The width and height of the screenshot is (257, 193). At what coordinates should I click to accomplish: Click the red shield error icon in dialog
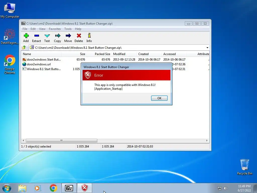pyautogui.click(x=88, y=75)
